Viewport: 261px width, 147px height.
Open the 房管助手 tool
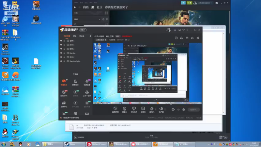[x=75, y=83]
